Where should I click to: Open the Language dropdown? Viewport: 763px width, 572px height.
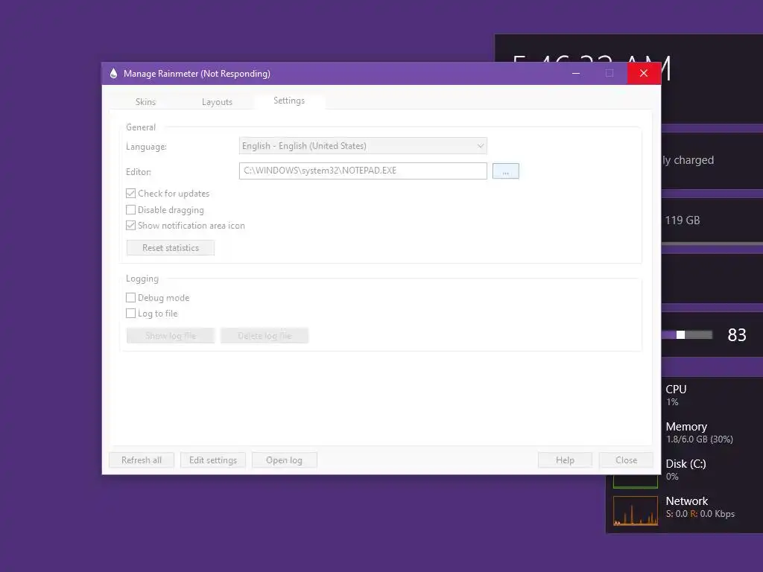(363, 146)
